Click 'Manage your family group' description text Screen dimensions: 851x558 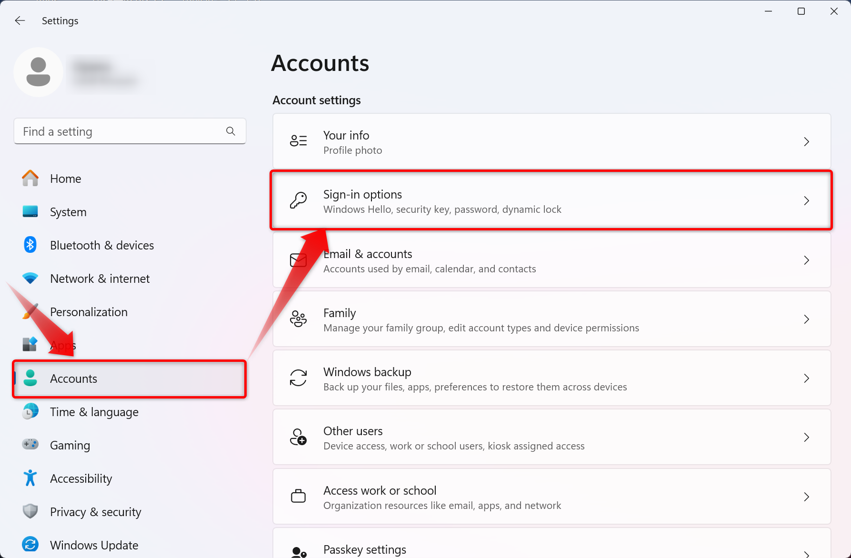click(481, 328)
